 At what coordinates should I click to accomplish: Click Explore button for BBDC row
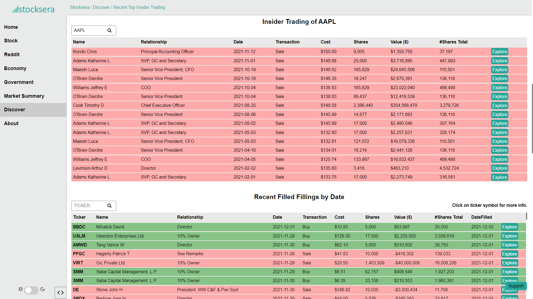(509, 227)
